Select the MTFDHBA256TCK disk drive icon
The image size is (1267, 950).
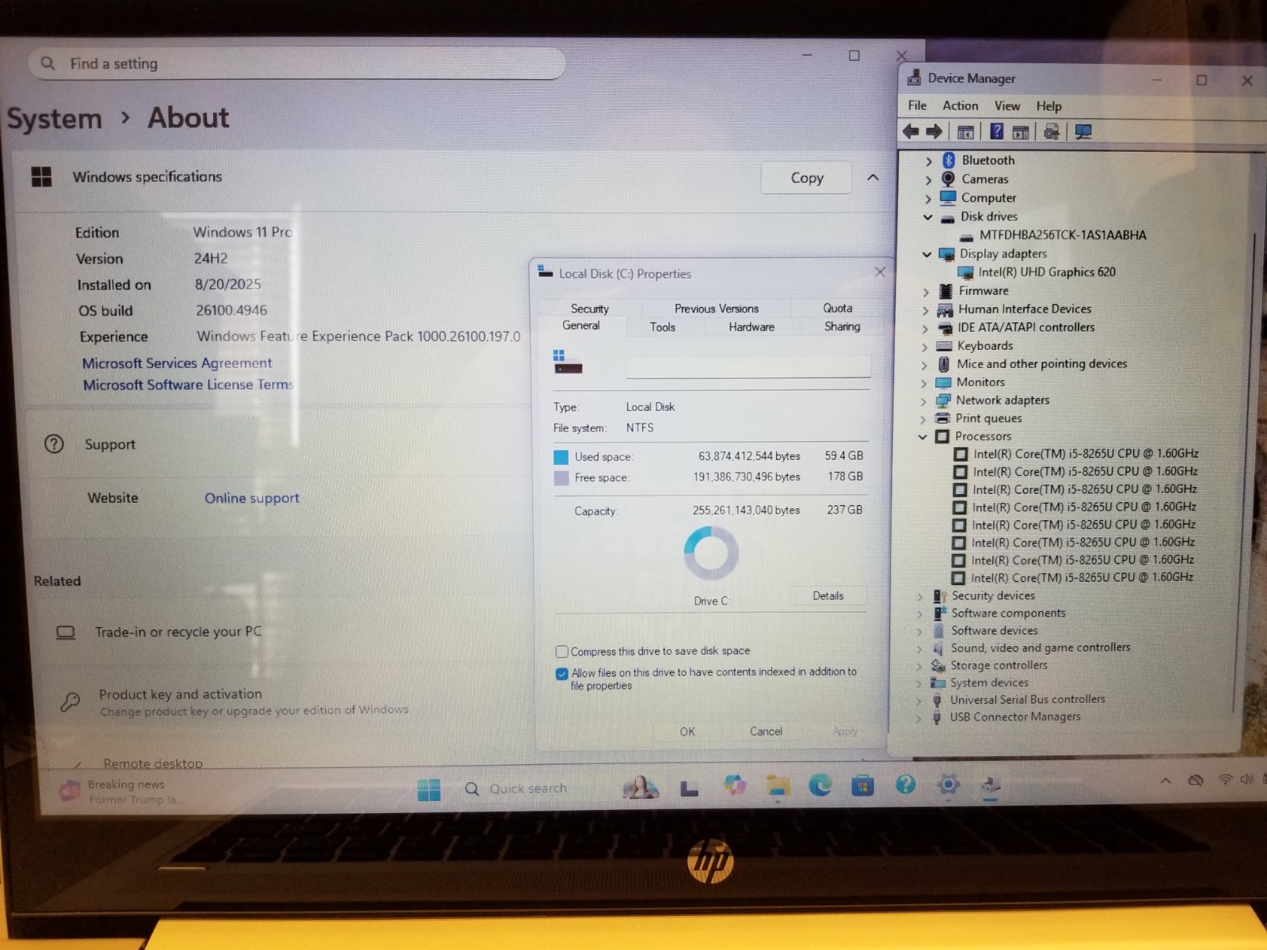967,236
